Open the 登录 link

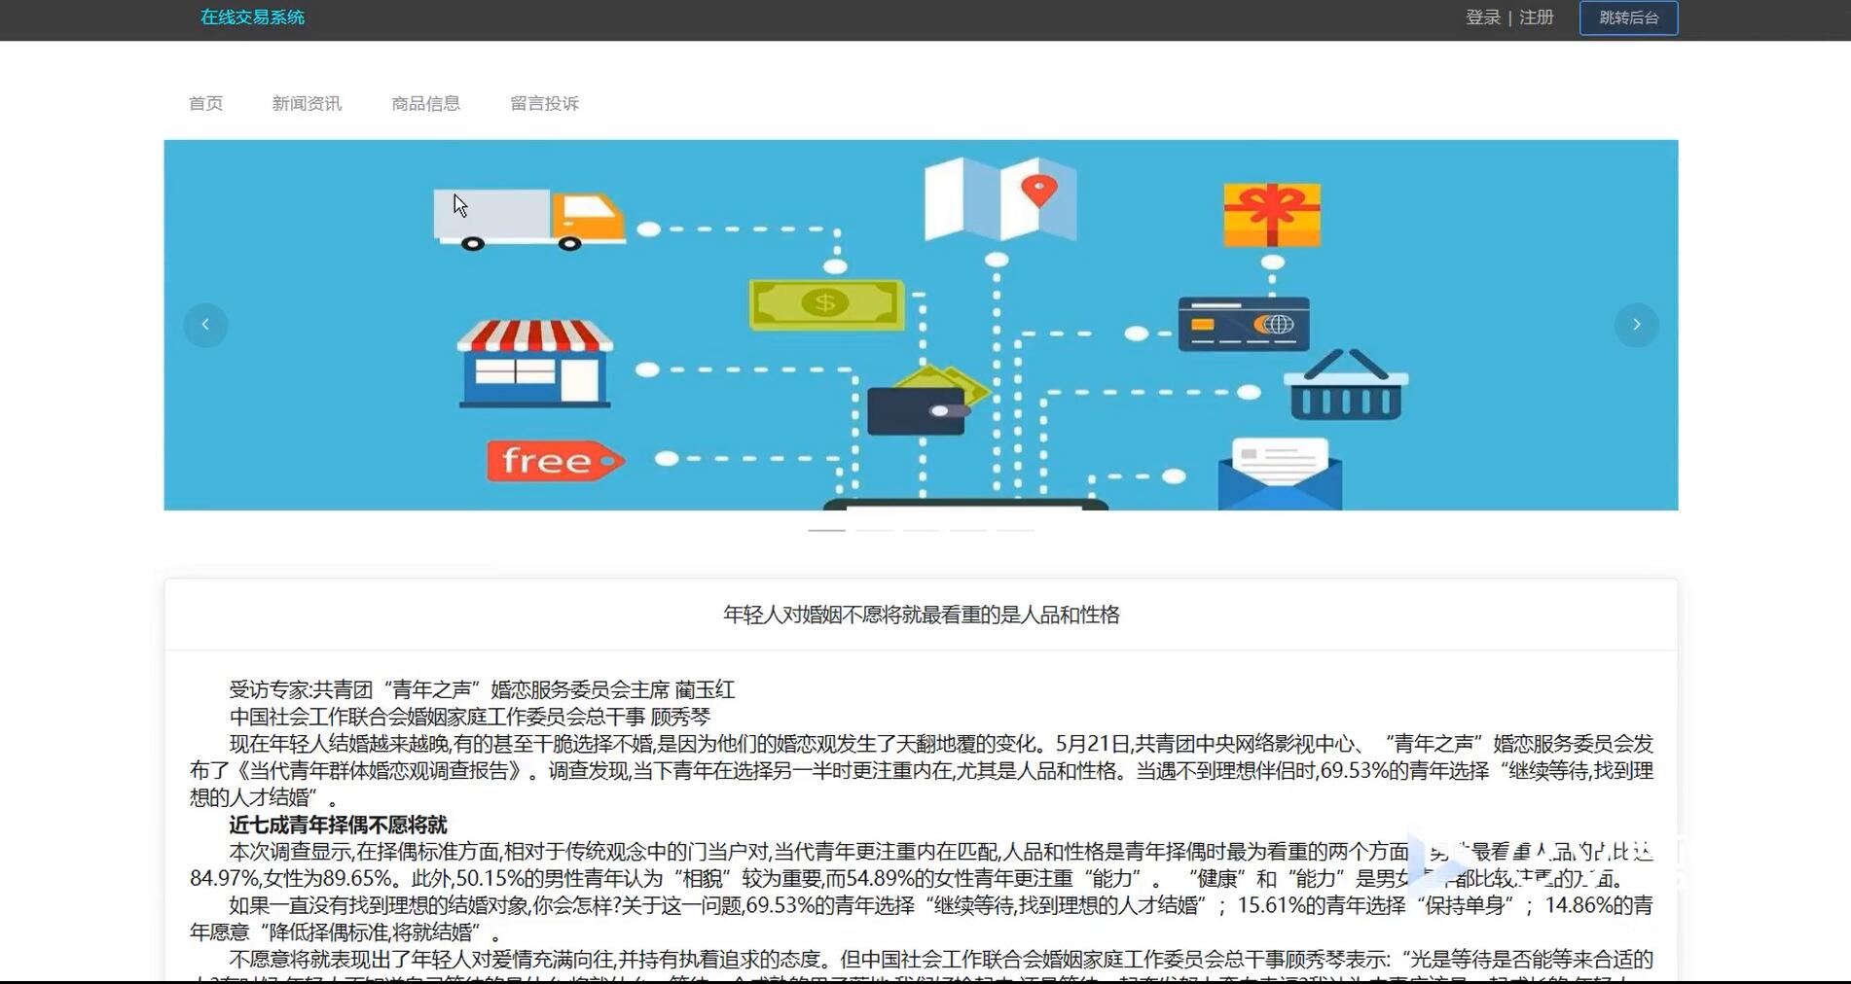(1481, 18)
